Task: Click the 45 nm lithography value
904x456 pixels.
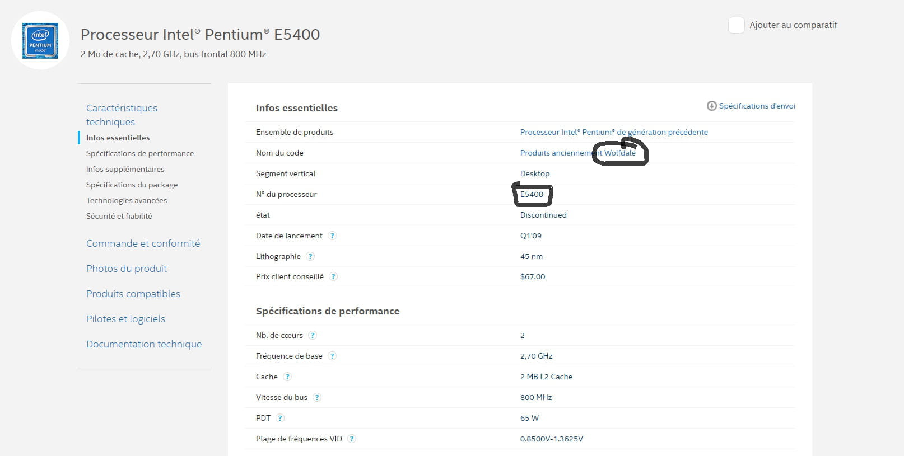Action: [532, 256]
